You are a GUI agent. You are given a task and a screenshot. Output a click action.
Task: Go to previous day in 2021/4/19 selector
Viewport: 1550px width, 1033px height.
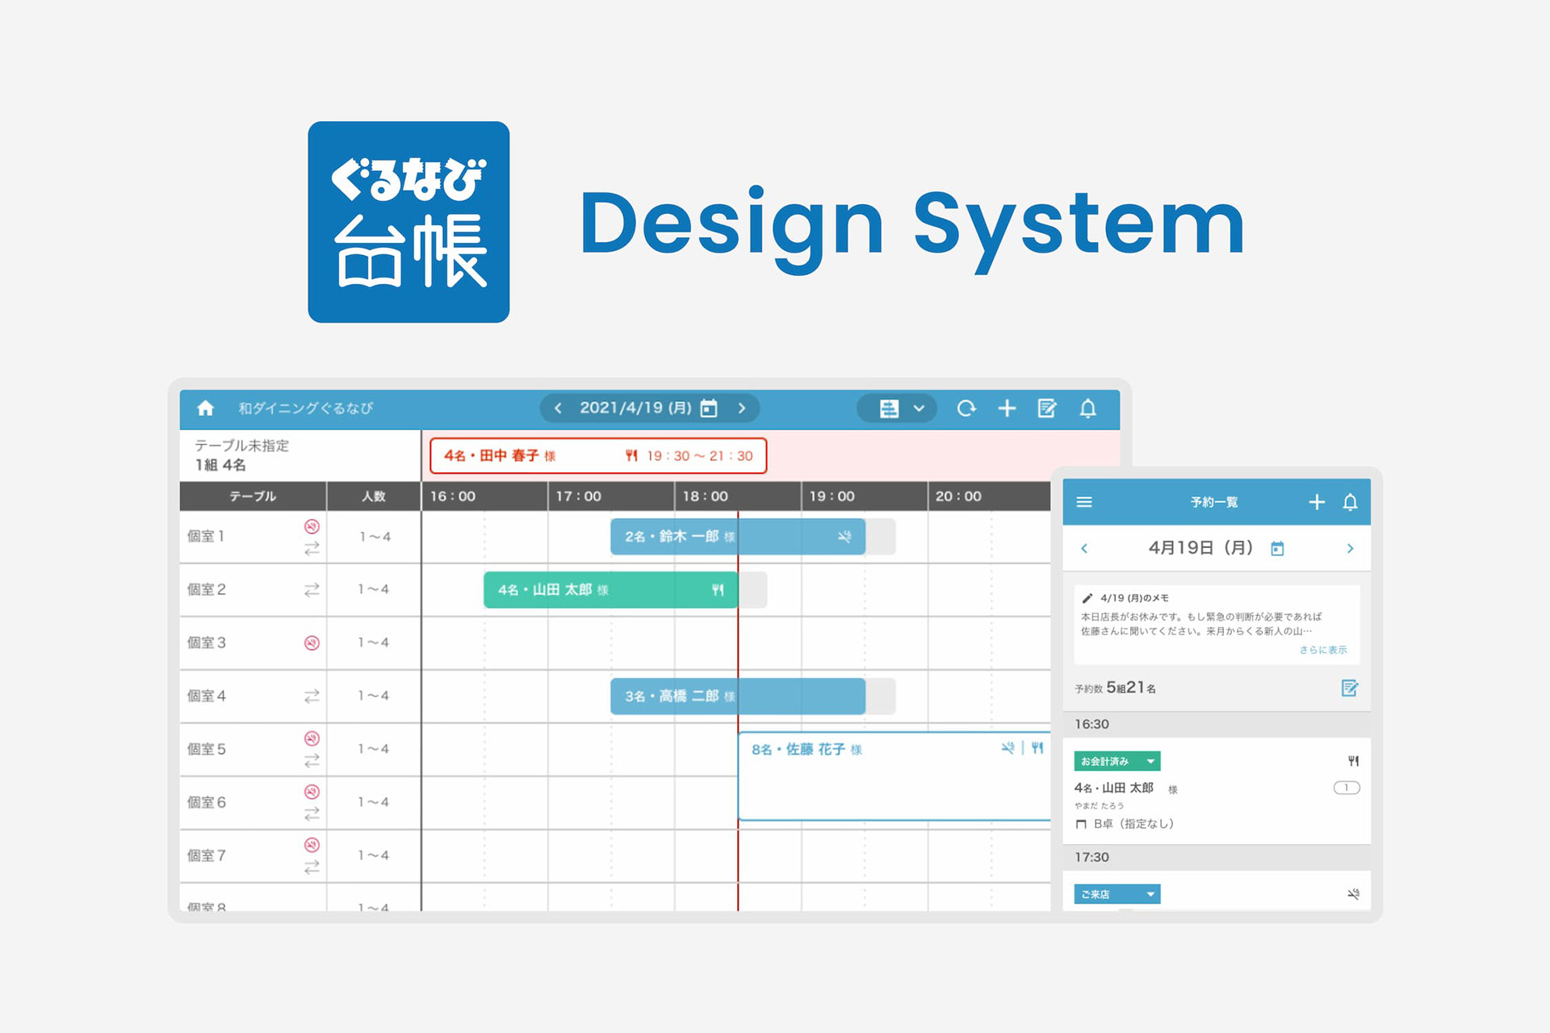tap(558, 408)
